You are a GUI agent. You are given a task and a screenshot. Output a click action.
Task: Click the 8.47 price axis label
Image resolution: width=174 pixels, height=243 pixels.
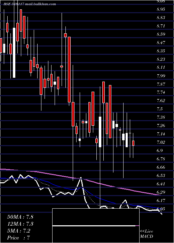coord(161,43)
